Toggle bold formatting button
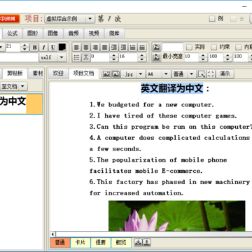Viewport: 252px width, 252px height. click(34, 48)
